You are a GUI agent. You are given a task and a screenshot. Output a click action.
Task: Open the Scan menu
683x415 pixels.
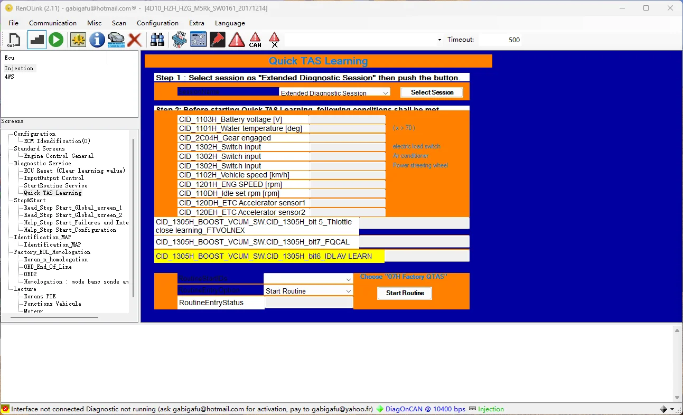(x=119, y=23)
